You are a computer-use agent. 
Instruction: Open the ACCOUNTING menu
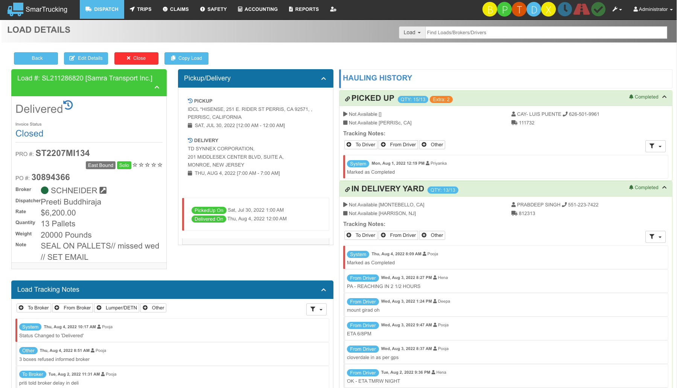pos(258,9)
